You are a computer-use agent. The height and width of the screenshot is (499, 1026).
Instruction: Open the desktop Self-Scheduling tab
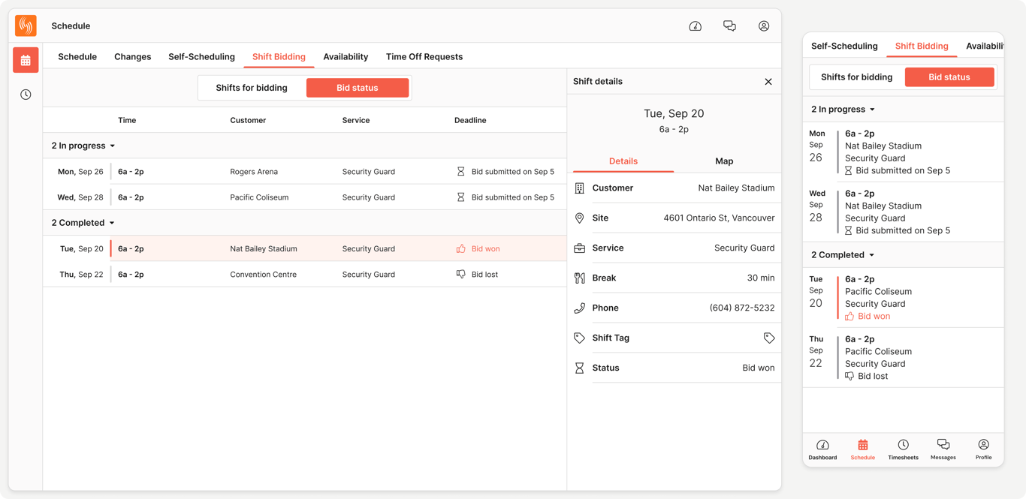[x=201, y=57]
